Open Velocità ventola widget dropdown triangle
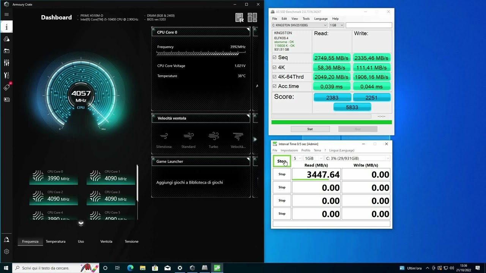This screenshot has height=273, width=486. [x=248, y=115]
